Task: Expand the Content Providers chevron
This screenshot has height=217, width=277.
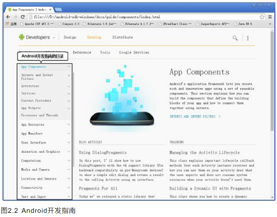Action: (x=69, y=101)
